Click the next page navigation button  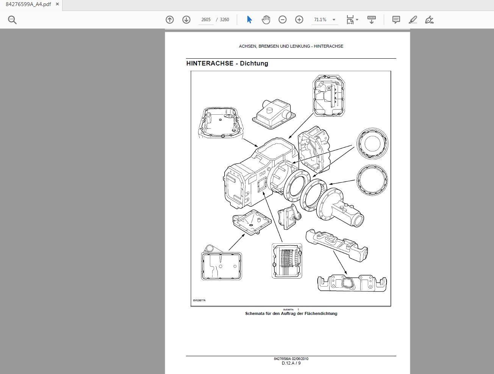click(186, 19)
